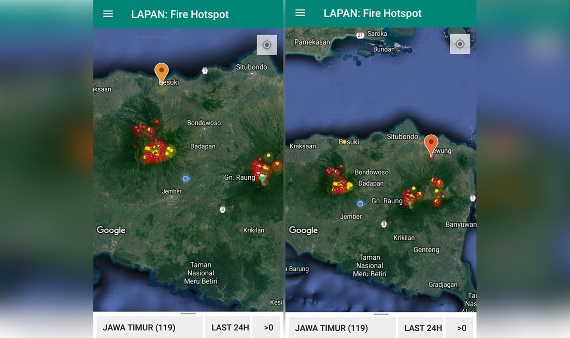
Task: Tap bottom sheet drag handle in right screen
Action: click(381, 314)
